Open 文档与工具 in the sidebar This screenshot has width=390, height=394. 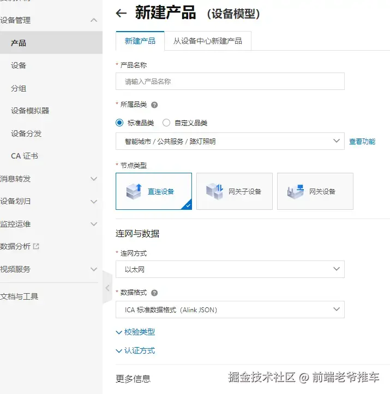(19, 296)
